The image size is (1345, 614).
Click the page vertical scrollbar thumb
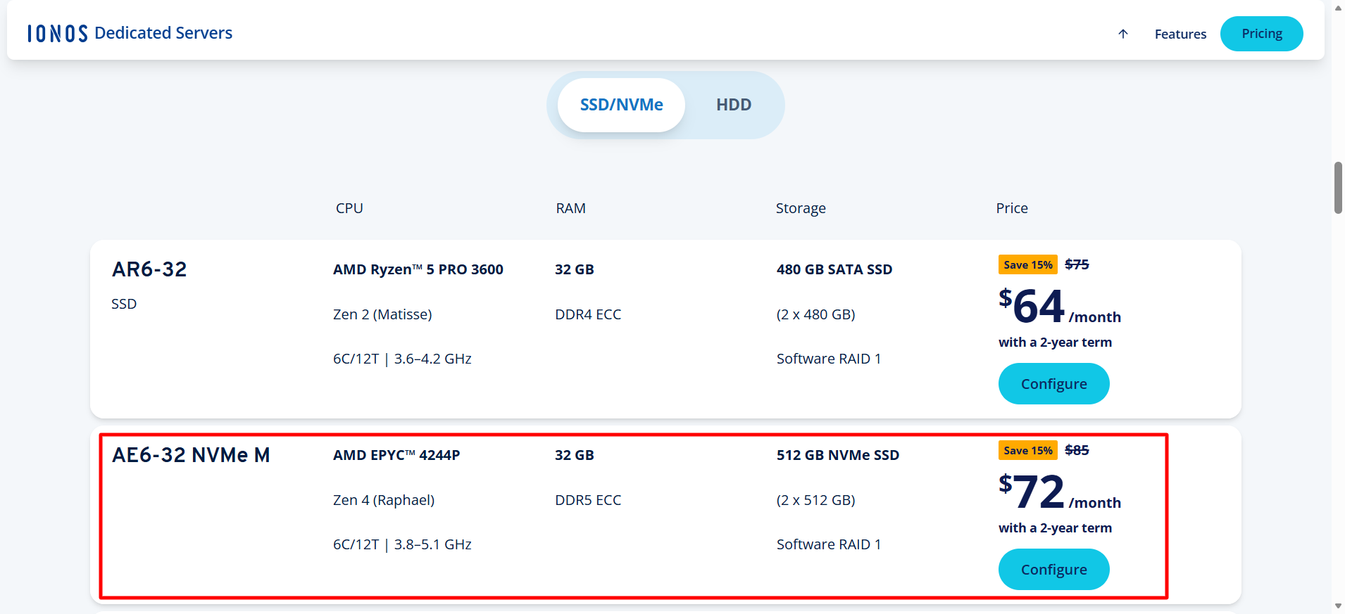[1338, 188]
